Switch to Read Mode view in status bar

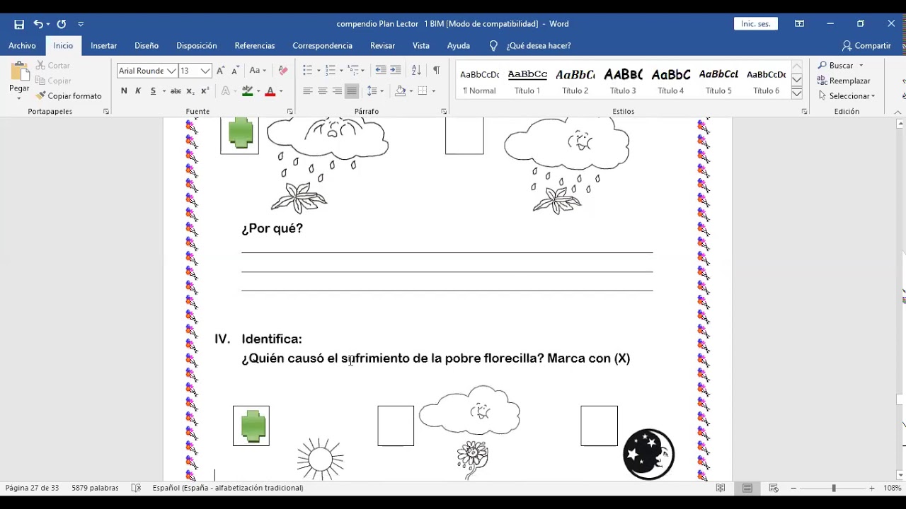(721, 488)
